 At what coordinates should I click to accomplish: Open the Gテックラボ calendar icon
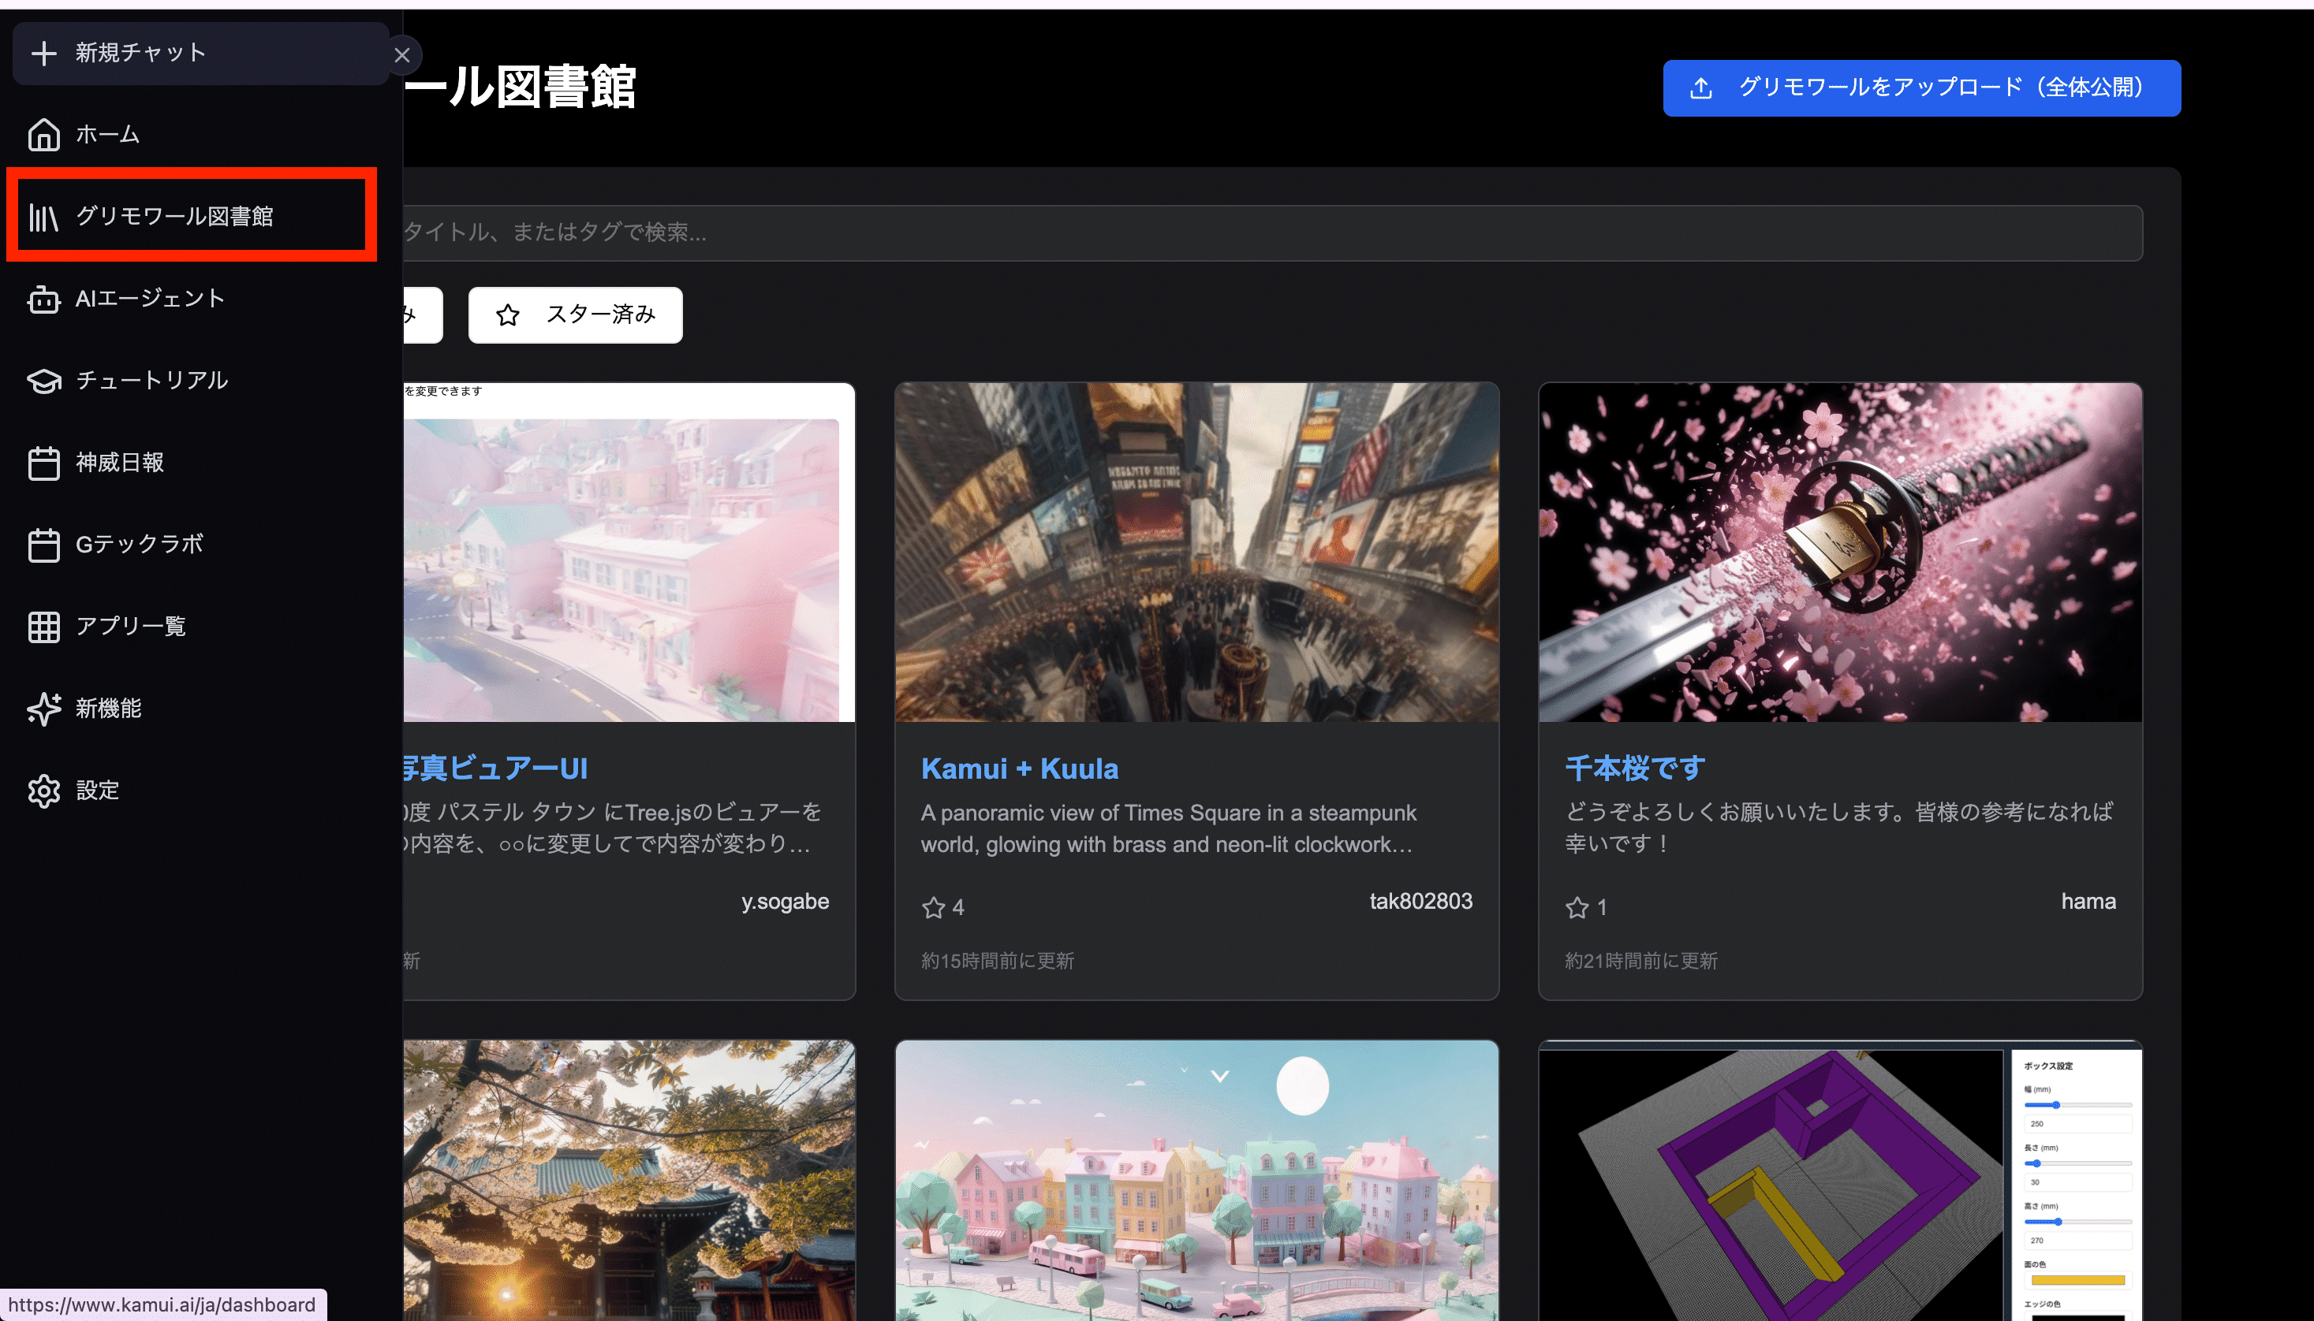(43, 545)
